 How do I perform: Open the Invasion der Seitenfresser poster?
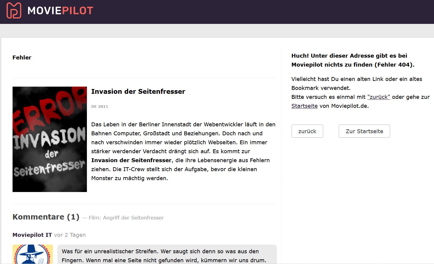click(x=50, y=139)
